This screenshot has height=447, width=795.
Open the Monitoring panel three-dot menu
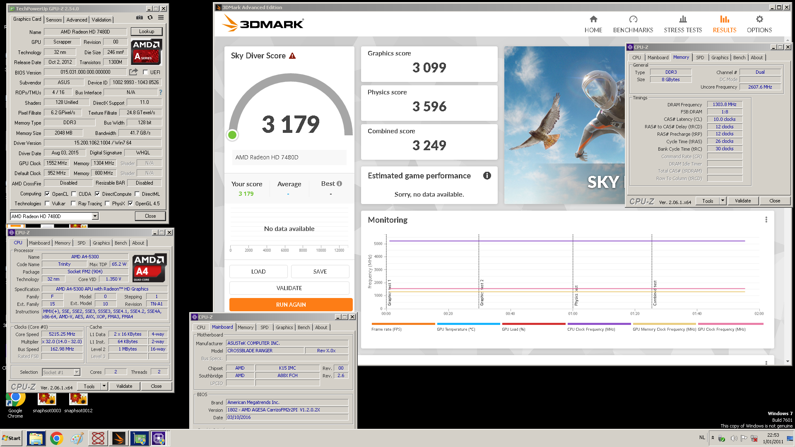(766, 220)
